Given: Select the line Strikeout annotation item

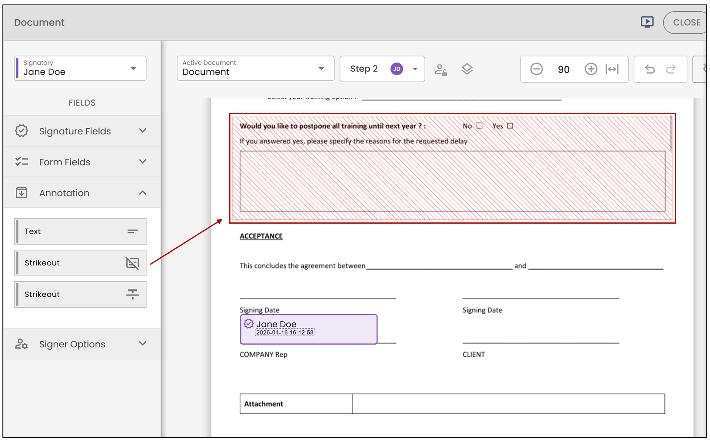Looking at the screenshot, I should 80,295.
